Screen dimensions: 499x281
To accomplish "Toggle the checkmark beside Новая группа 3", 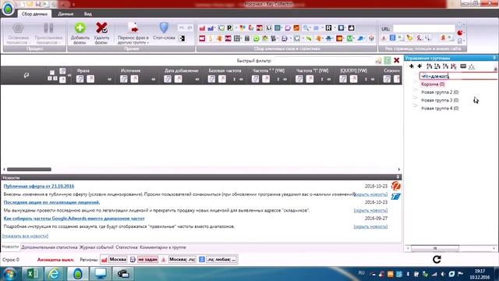I will tap(415, 98).
